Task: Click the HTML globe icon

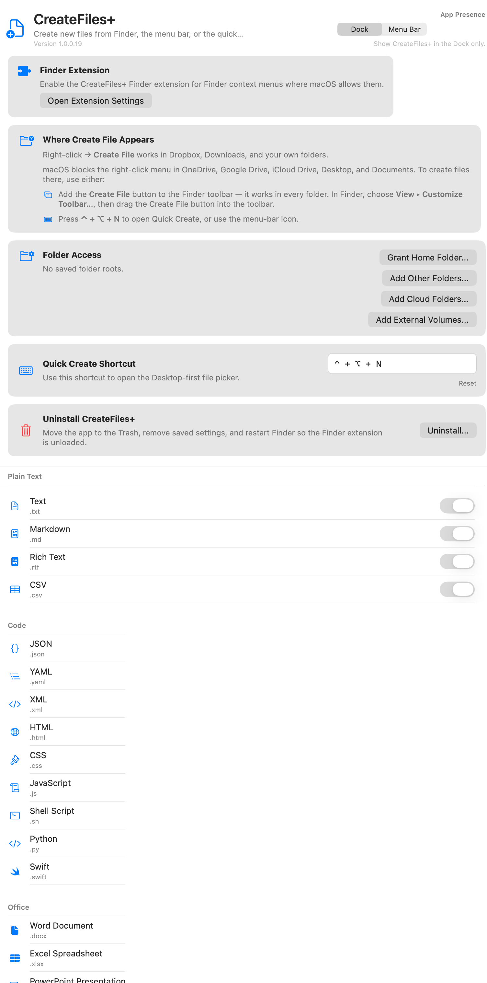Action: coord(15,732)
